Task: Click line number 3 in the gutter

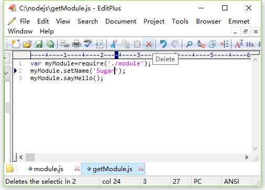Action: pos(20,78)
